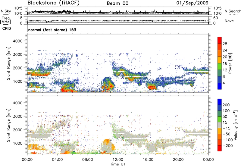Click the '04:00' time tick label
This screenshot has width=241, height=166.
(x=57, y=160)
